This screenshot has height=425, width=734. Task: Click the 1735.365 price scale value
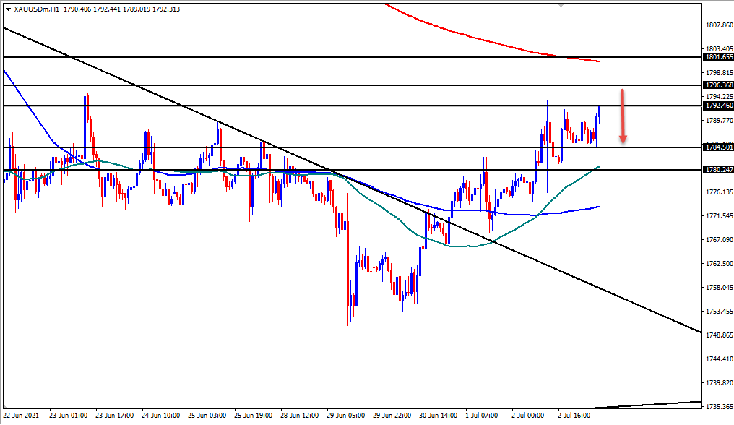click(x=720, y=406)
